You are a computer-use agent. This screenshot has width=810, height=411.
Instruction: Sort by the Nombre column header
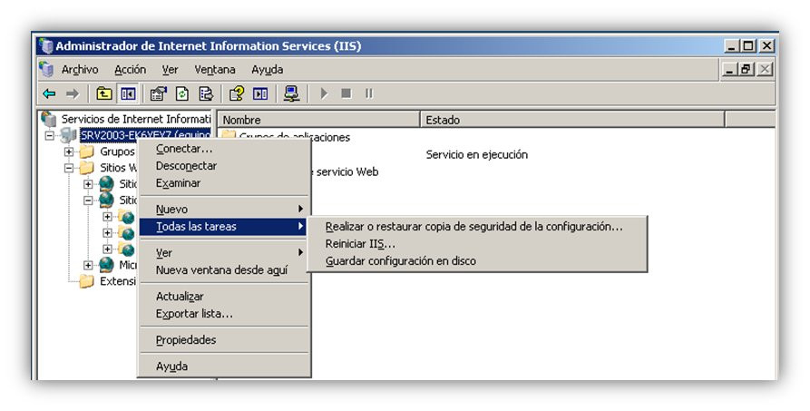(318, 120)
